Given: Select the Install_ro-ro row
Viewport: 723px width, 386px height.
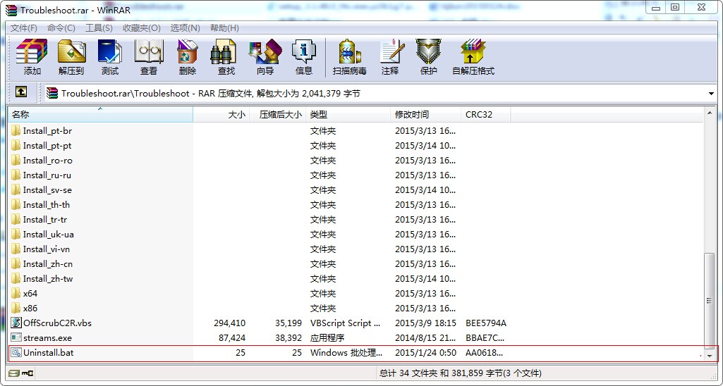Looking at the screenshot, I should pos(356,161).
